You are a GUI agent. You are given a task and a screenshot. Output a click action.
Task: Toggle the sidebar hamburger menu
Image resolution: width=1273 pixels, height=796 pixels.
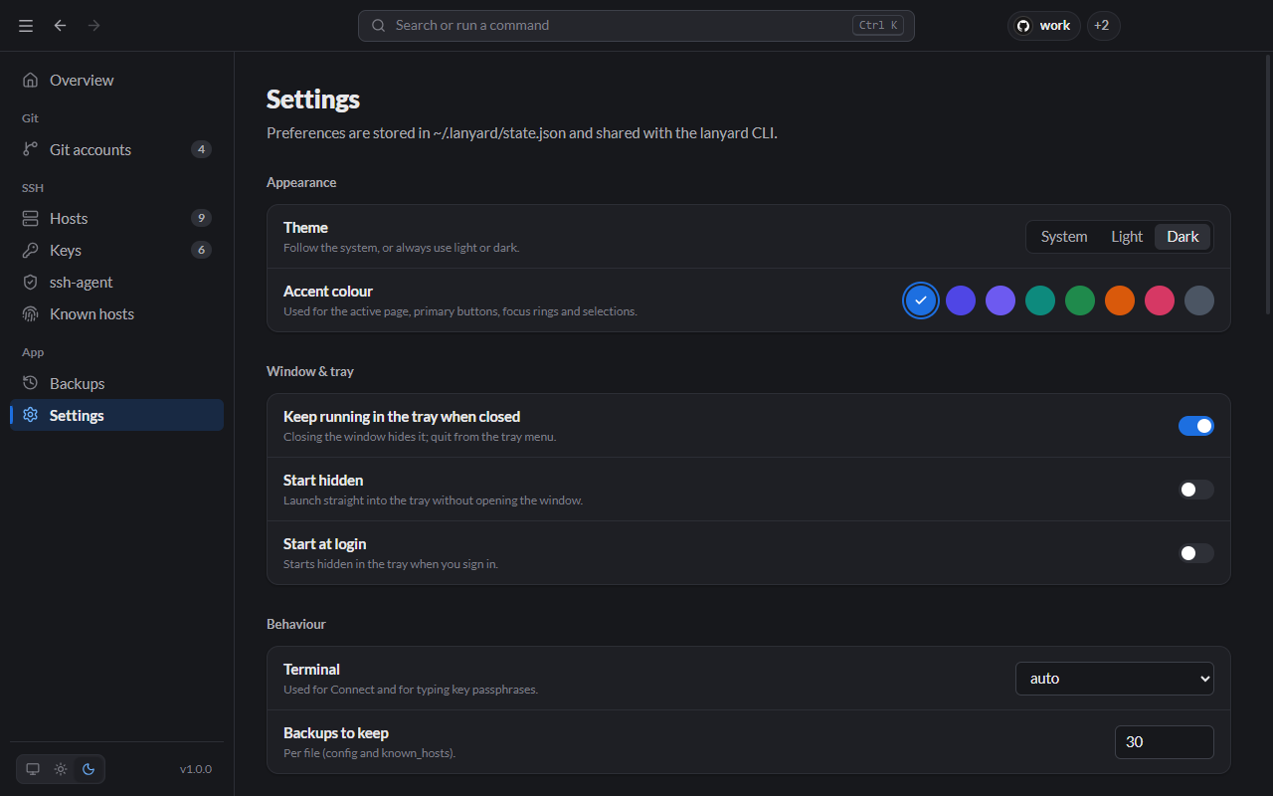[x=26, y=26]
